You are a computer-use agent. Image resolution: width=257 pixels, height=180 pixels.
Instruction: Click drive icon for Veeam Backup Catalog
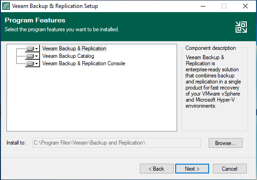tap(30, 56)
